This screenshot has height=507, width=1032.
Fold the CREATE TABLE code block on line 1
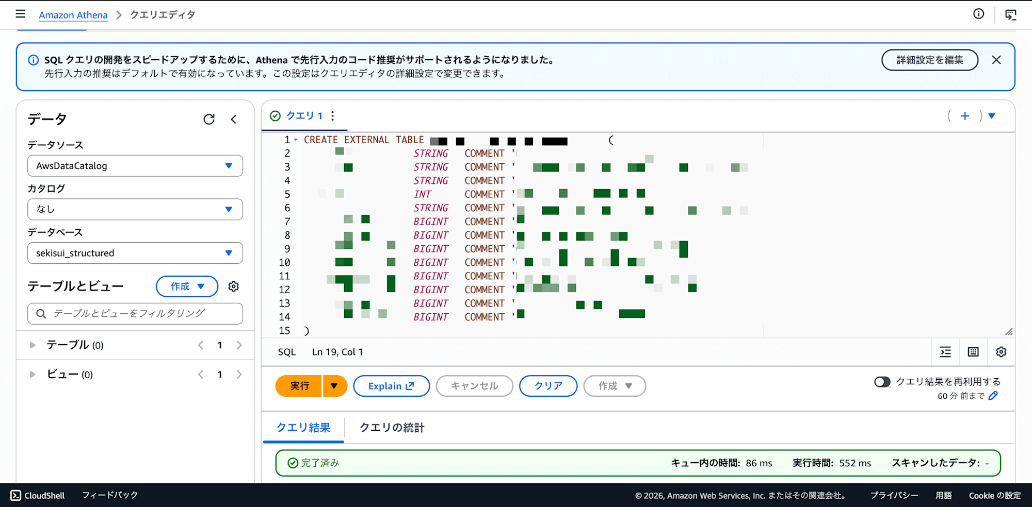(296, 140)
